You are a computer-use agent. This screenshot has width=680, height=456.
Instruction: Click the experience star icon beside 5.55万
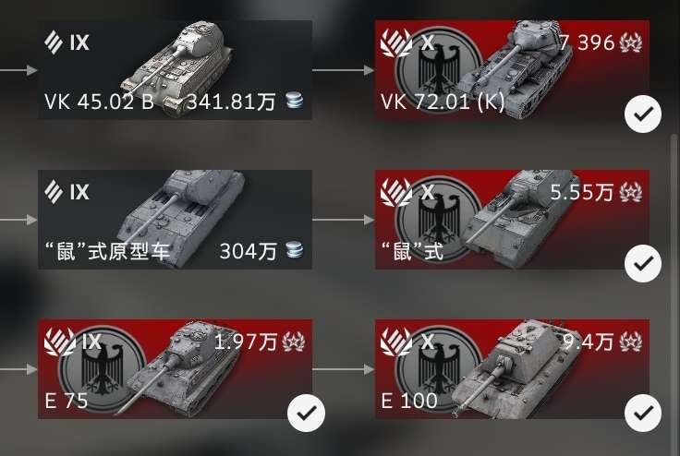coord(631,192)
